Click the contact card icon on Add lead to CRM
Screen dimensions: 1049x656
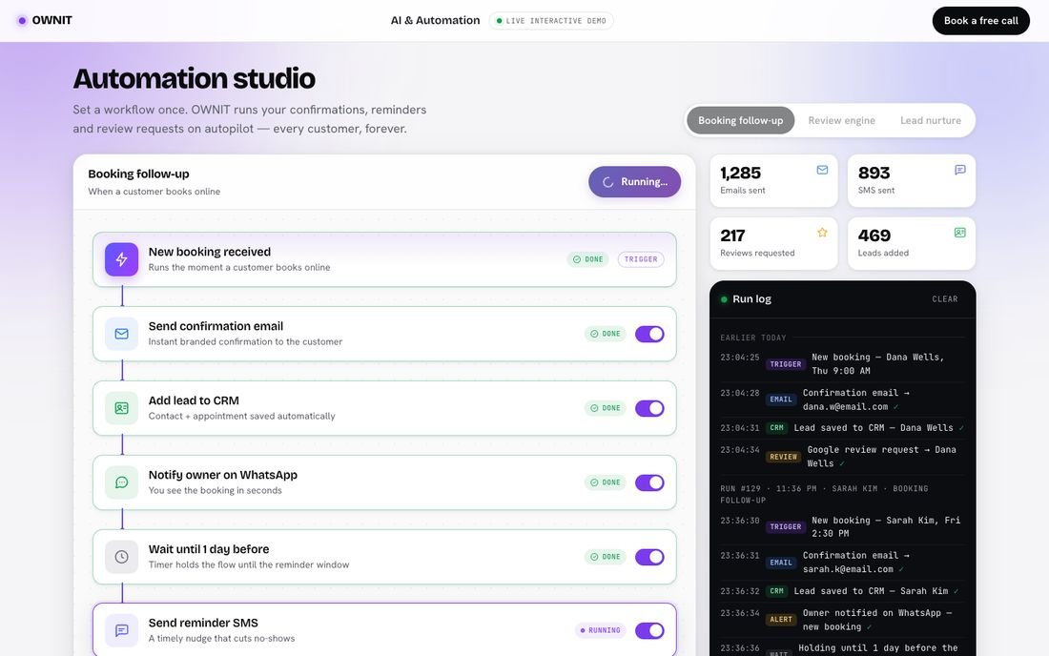pos(122,408)
